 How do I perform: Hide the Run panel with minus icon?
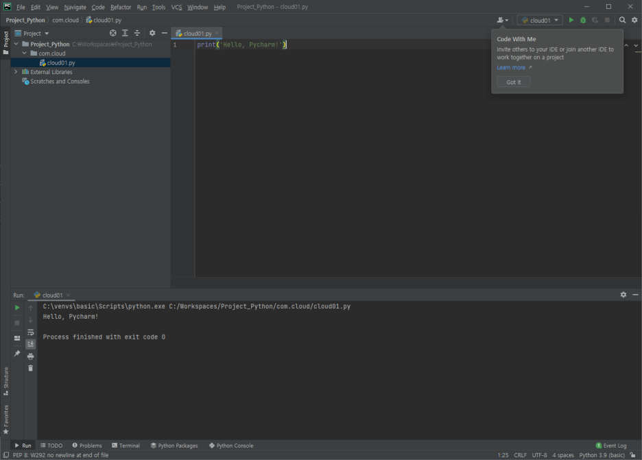point(635,295)
